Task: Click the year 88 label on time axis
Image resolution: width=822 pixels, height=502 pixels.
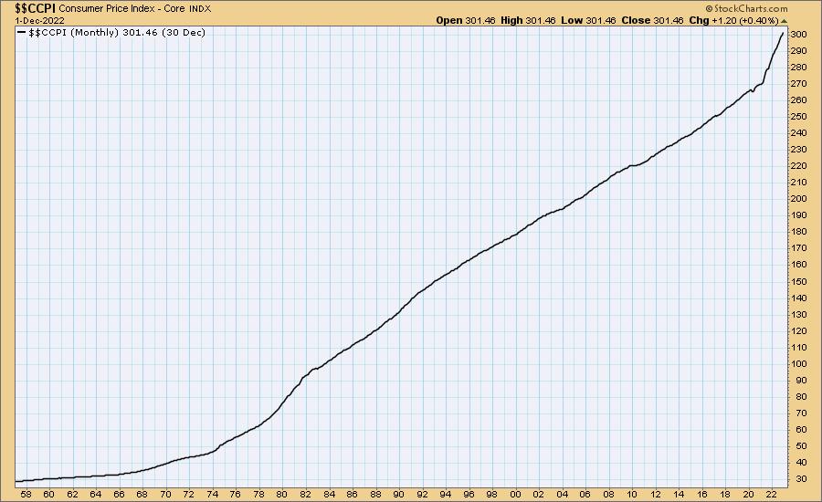Action: tap(375, 494)
